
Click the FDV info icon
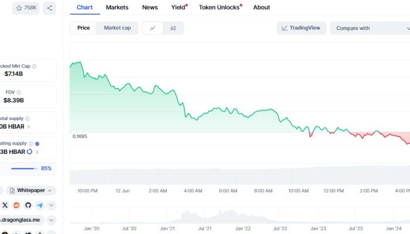coord(19,92)
